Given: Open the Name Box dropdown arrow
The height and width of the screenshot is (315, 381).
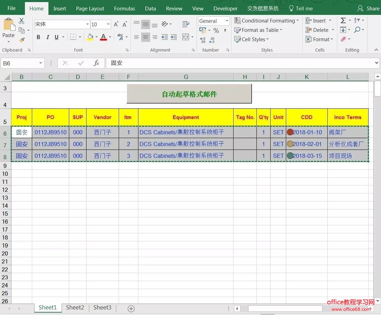Looking at the screenshot, I should click(x=40, y=63).
